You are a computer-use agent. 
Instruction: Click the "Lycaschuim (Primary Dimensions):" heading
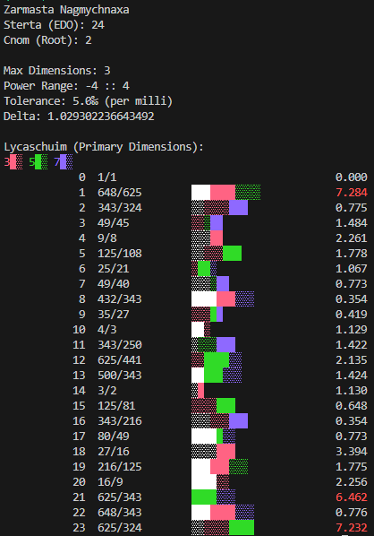tap(104, 147)
